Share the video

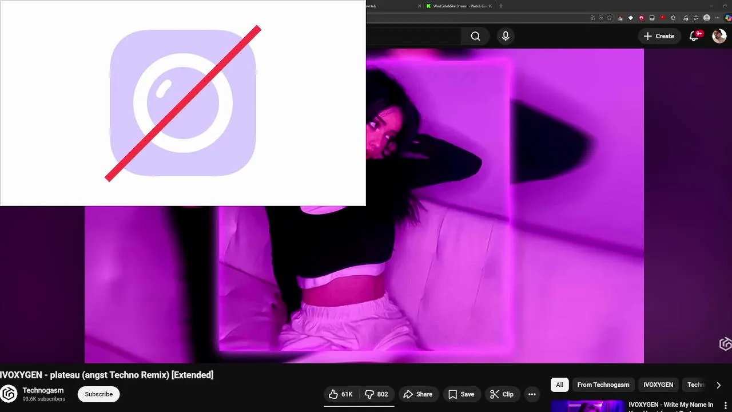point(418,394)
